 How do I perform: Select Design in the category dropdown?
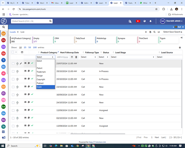point(46,76)
